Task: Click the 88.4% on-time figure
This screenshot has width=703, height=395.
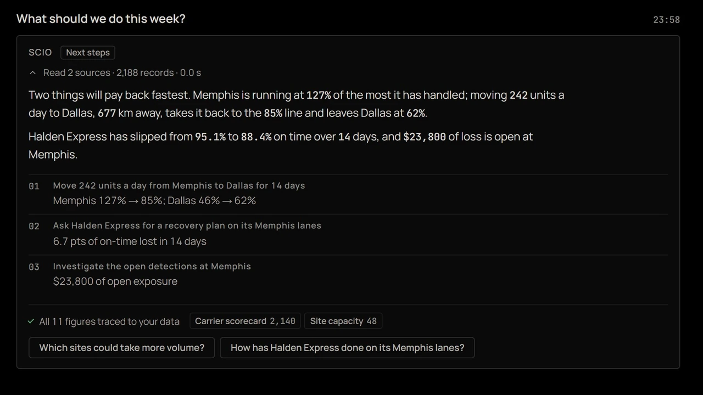Action: click(x=256, y=137)
